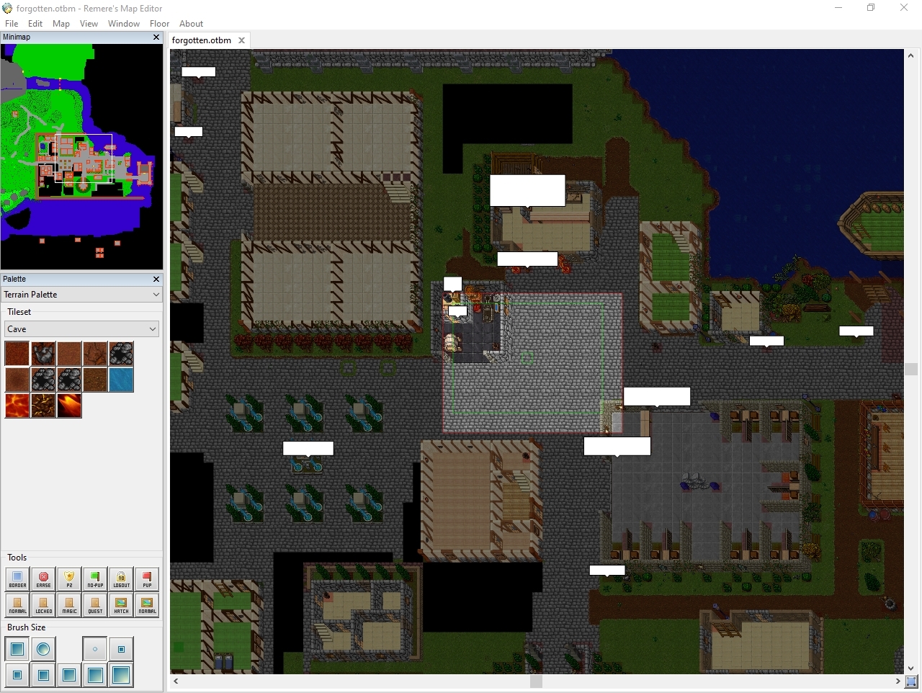Activate the Erase tool
This screenshot has width=922, height=693.
coord(43,579)
